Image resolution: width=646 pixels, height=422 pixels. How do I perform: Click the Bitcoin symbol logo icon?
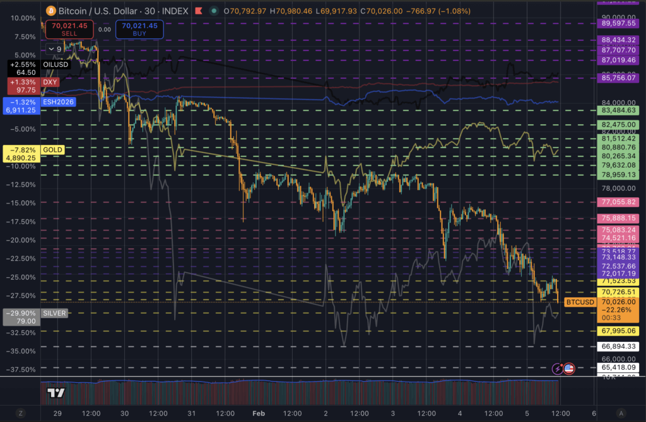[x=51, y=11]
